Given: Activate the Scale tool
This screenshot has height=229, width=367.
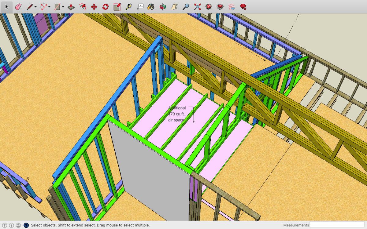Looking at the screenshot, I should tap(117, 7).
